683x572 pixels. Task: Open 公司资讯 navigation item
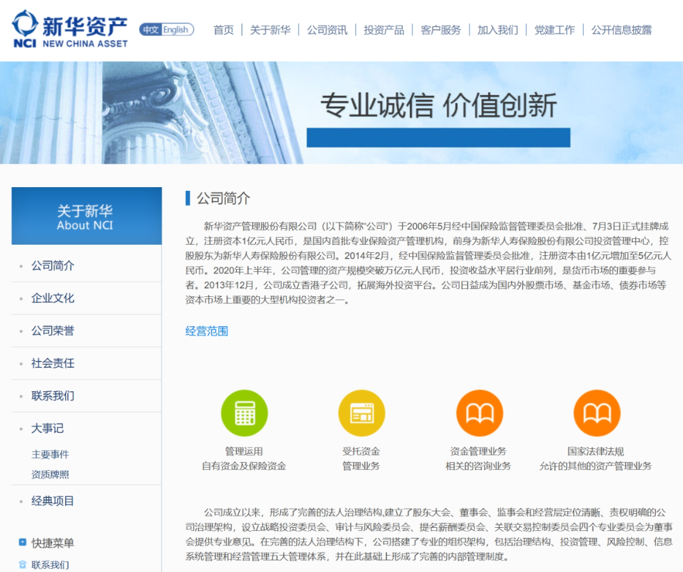(327, 30)
